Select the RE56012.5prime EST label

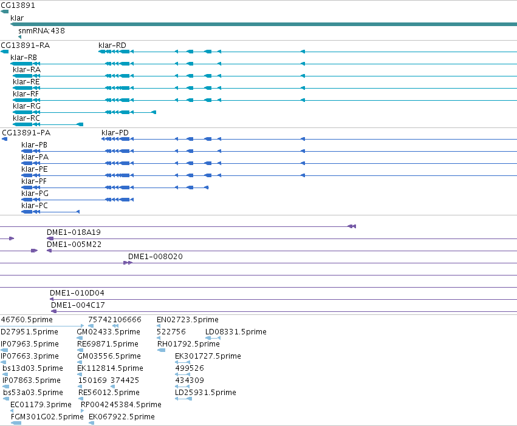tap(109, 393)
